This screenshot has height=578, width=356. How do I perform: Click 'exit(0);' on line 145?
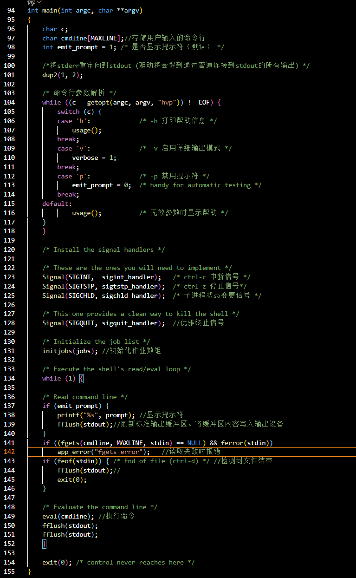point(72,479)
